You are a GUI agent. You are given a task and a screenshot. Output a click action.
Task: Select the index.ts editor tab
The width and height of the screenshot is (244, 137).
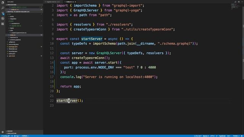click(x=70, y=2)
